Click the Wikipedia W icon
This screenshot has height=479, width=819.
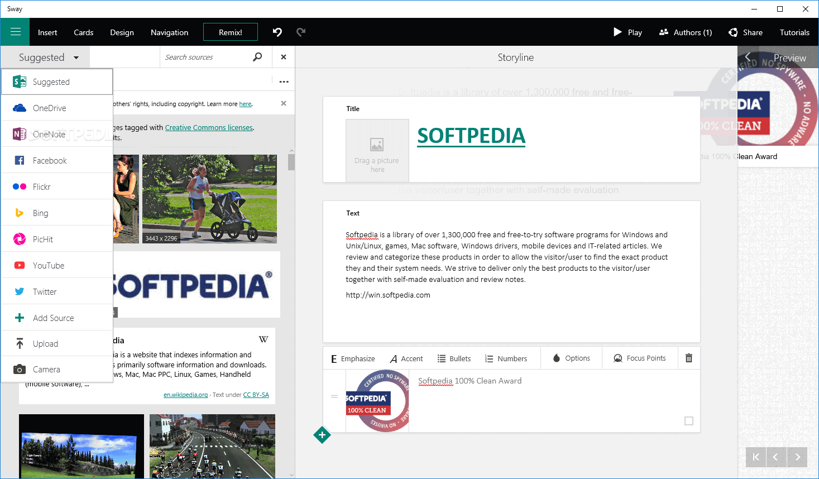[264, 339]
